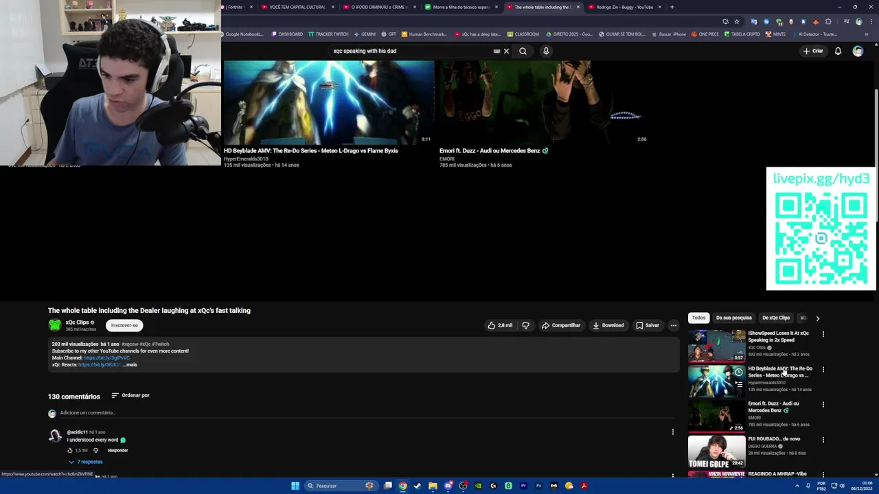Open a new browser tab with plus

pos(672,7)
